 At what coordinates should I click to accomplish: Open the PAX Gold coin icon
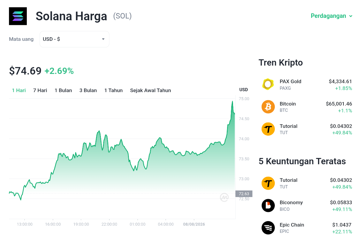(x=268, y=84)
